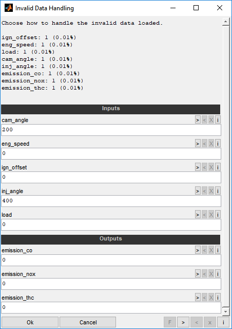Confirm with the Ok button
The width and height of the screenshot is (232, 329).
30,322
